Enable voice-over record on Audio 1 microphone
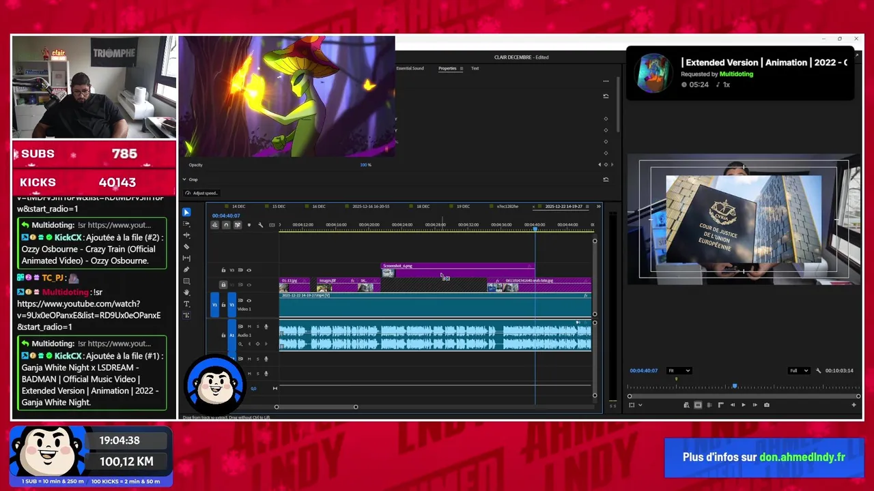 (266, 327)
